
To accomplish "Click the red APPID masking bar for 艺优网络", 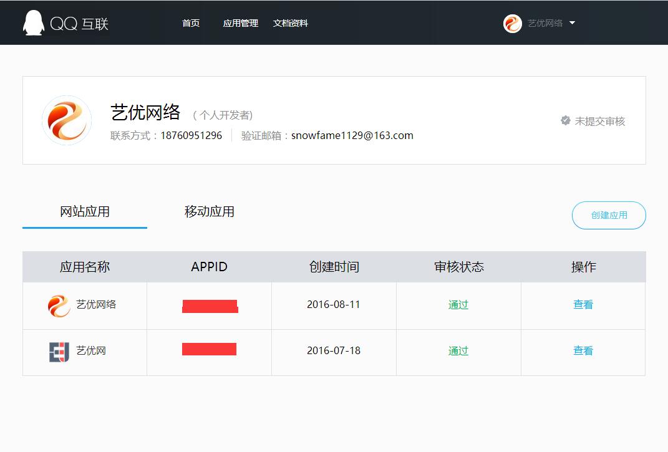I will tap(209, 305).
